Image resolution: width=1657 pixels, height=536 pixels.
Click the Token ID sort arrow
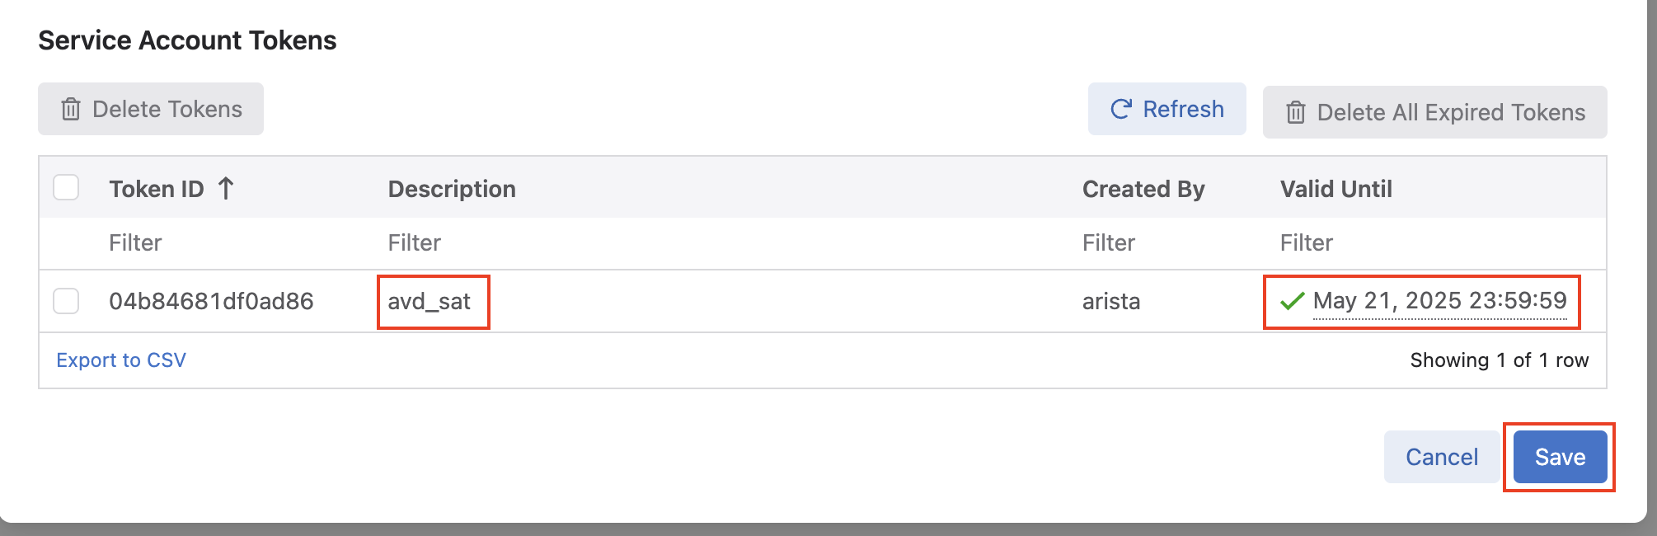(x=226, y=189)
